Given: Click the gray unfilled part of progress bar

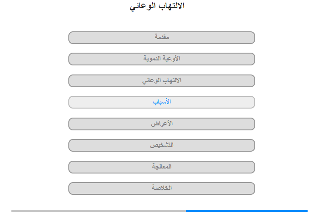Looking at the screenshot, I should 98,211.
